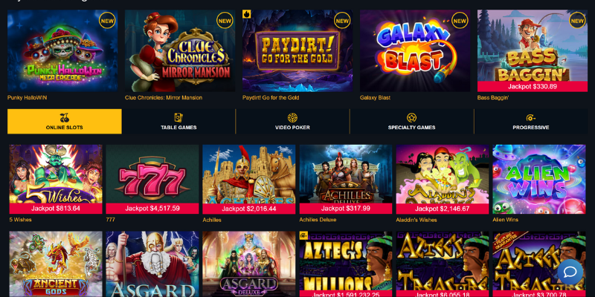Select the Asgard Deluxe game thumbnail
This screenshot has height=297, width=595.
249,264
